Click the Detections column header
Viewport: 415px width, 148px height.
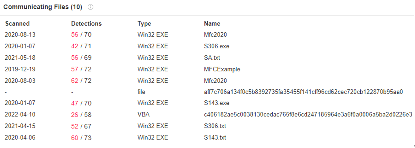86,23
